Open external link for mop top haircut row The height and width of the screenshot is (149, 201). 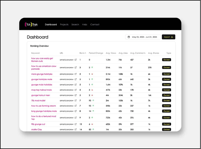click(x=75, y=90)
